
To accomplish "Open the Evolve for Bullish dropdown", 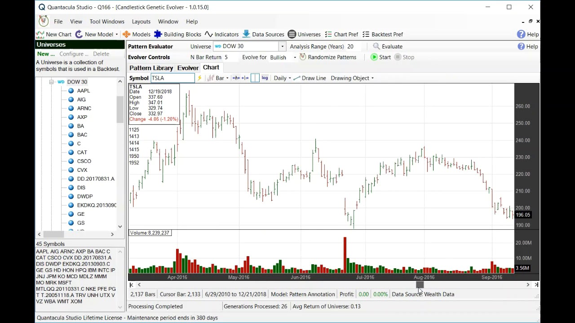I will [x=295, y=57].
